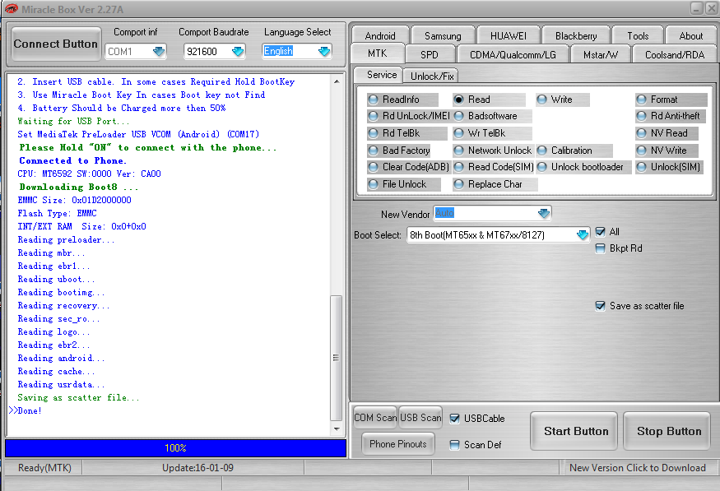720x491 pixels.
Task: Click the log scroll up arrow
Action: tap(337, 81)
